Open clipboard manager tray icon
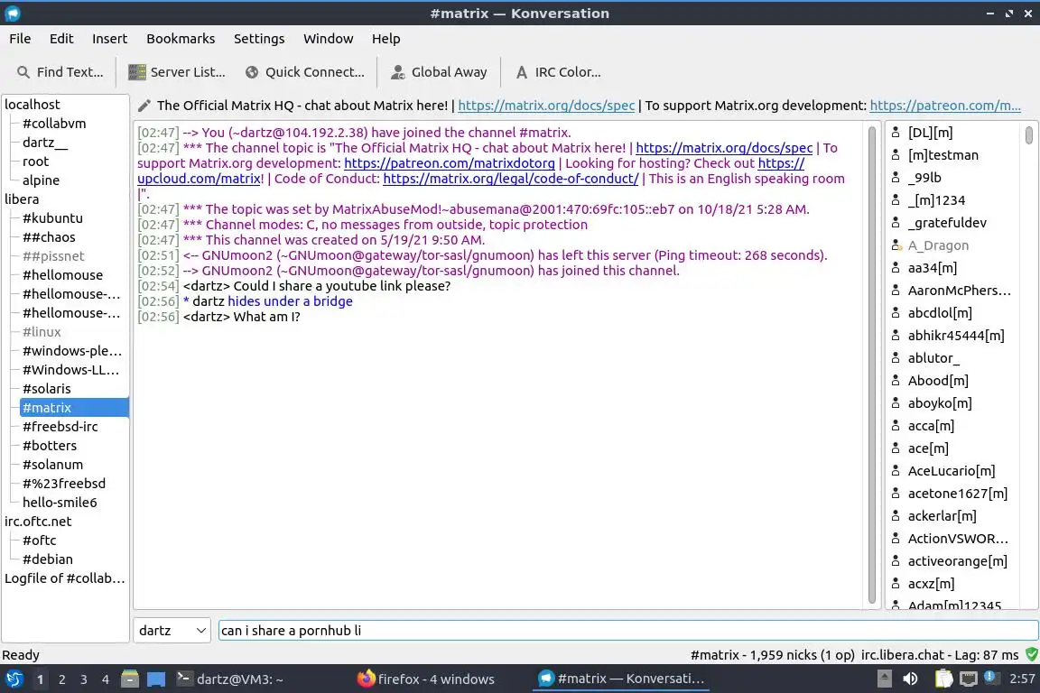The width and height of the screenshot is (1040, 693). 943,679
